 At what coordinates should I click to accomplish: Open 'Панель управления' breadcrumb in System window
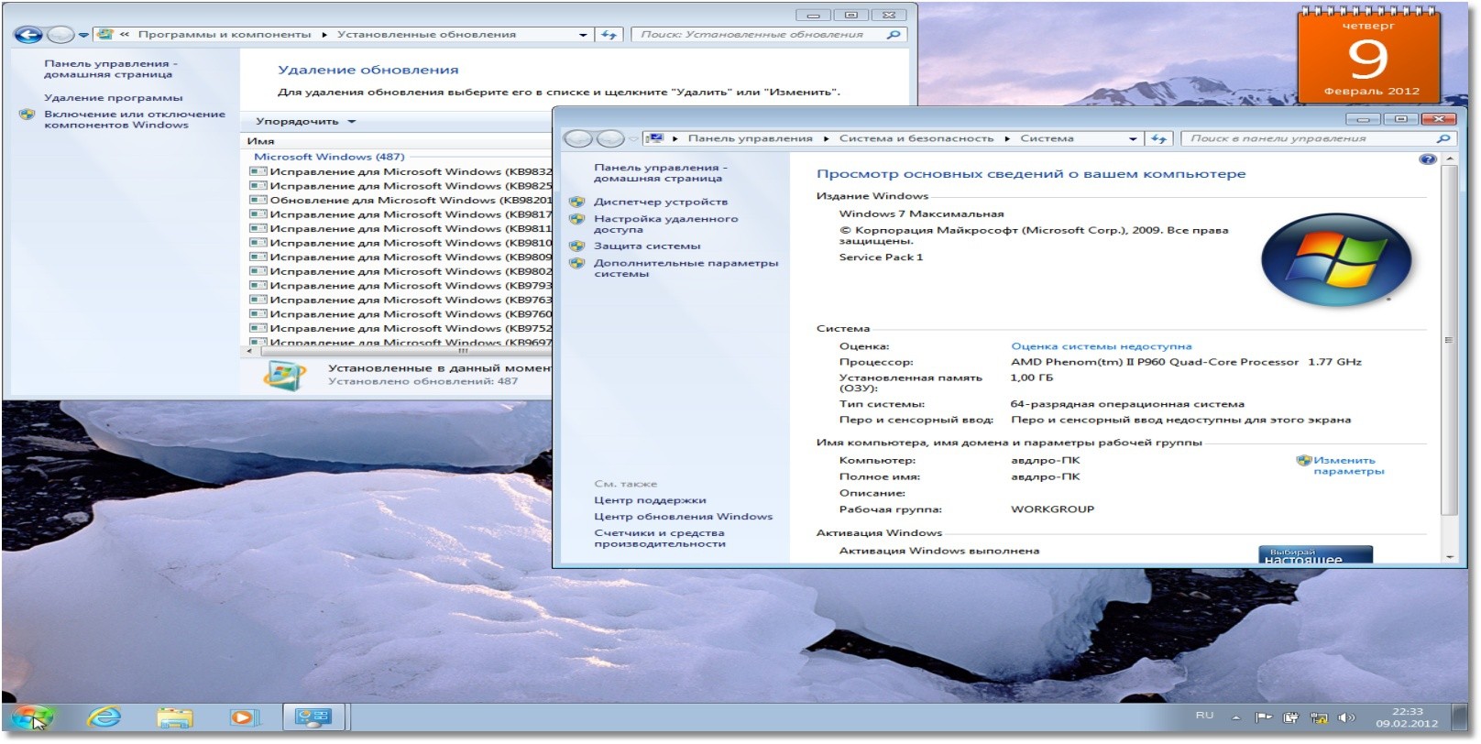click(x=750, y=138)
